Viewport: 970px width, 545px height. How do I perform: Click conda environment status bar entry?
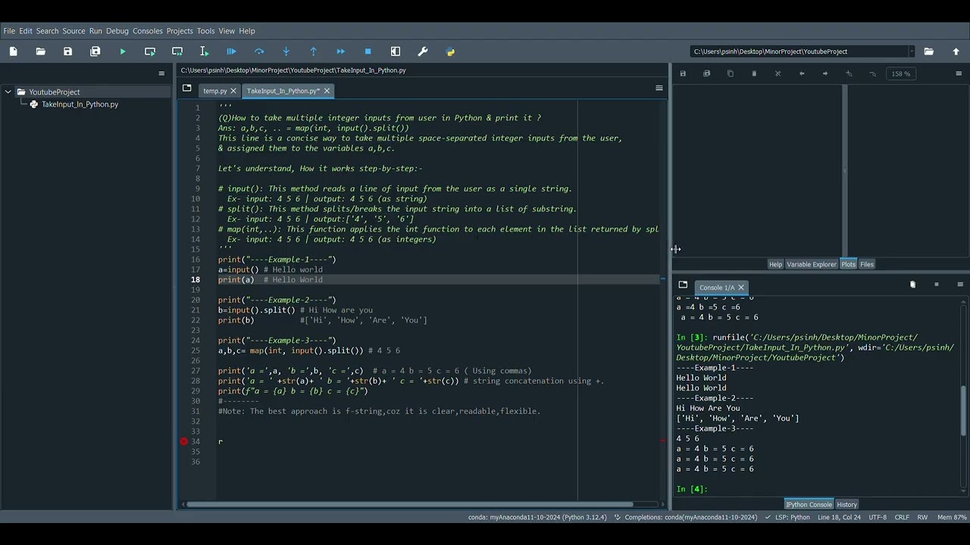pyautogui.click(x=537, y=517)
